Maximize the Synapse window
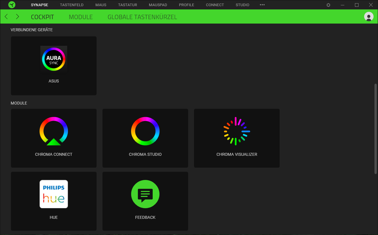 pyautogui.click(x=357, y=5)
